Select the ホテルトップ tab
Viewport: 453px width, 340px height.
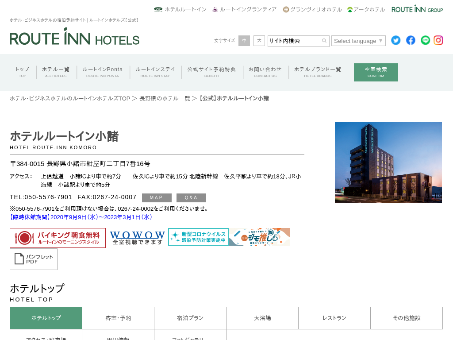[46, 318]
